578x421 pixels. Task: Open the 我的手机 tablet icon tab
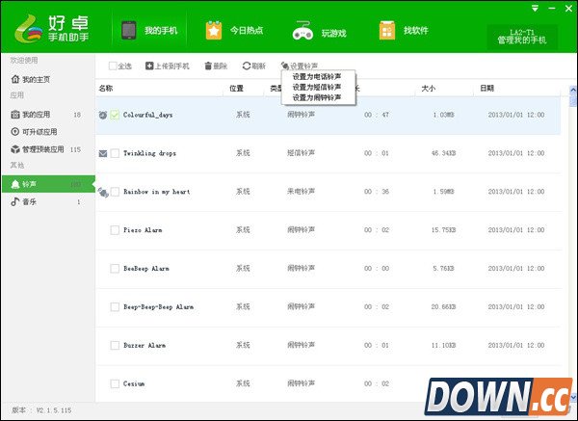tap(129, 30)
